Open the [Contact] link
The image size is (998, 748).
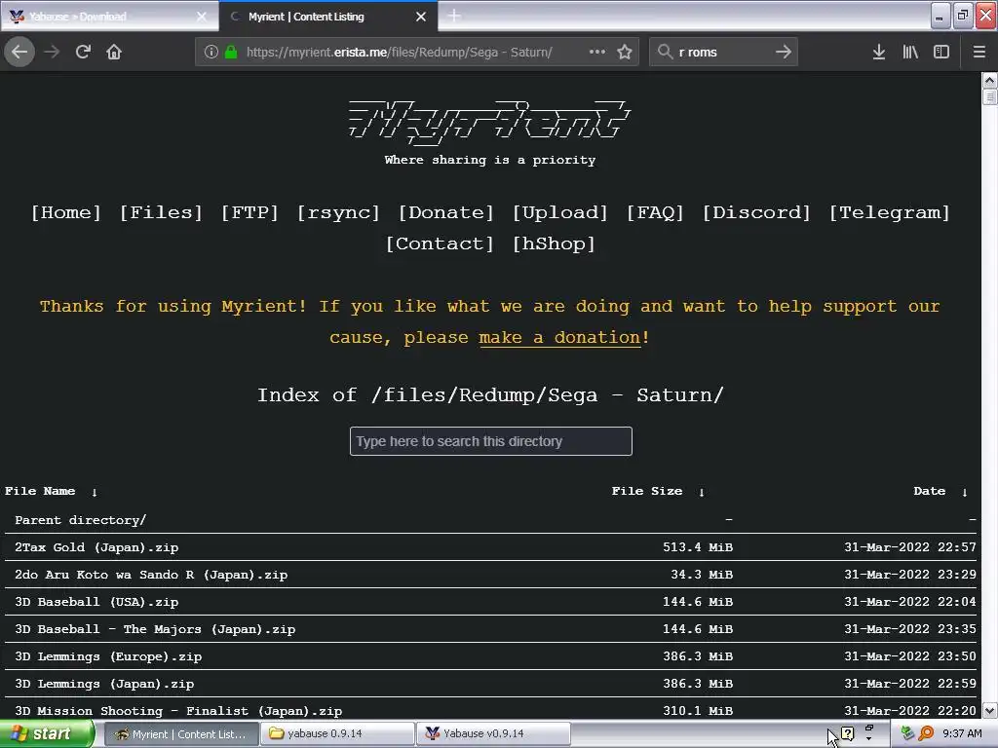tap(440, 243)
